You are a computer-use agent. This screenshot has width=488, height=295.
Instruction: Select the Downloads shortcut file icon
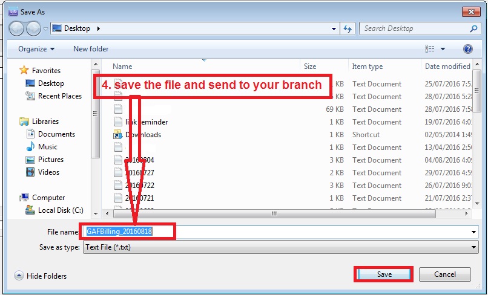click(118, 135)
